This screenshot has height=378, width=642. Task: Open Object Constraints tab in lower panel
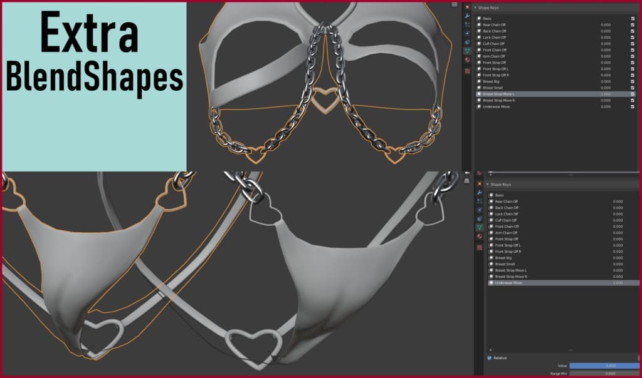point(480,218)
